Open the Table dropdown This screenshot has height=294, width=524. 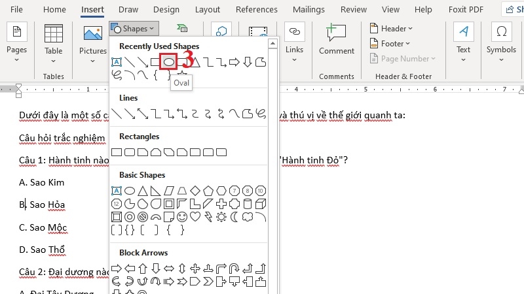click(54, 43)
